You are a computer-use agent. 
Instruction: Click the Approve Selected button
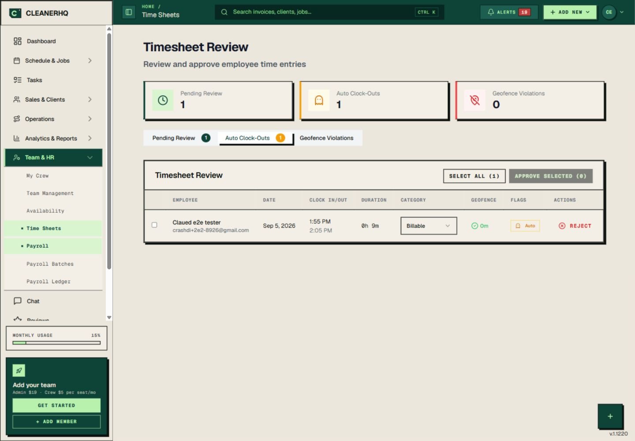[x=551, y=176]
